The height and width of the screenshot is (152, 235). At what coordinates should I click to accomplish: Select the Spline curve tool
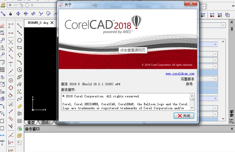coord(19,99)
